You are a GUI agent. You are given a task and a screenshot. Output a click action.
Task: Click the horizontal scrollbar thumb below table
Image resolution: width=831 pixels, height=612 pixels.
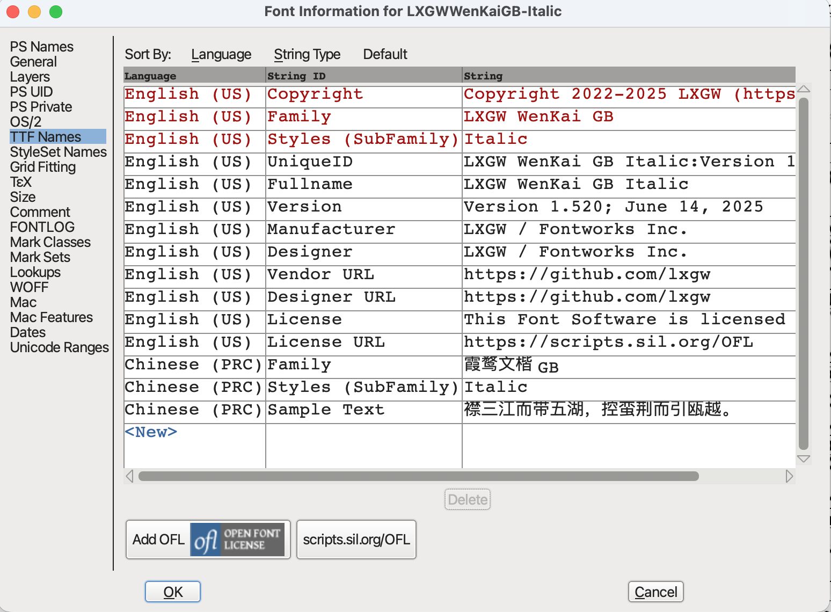click(x=419, y=476)
